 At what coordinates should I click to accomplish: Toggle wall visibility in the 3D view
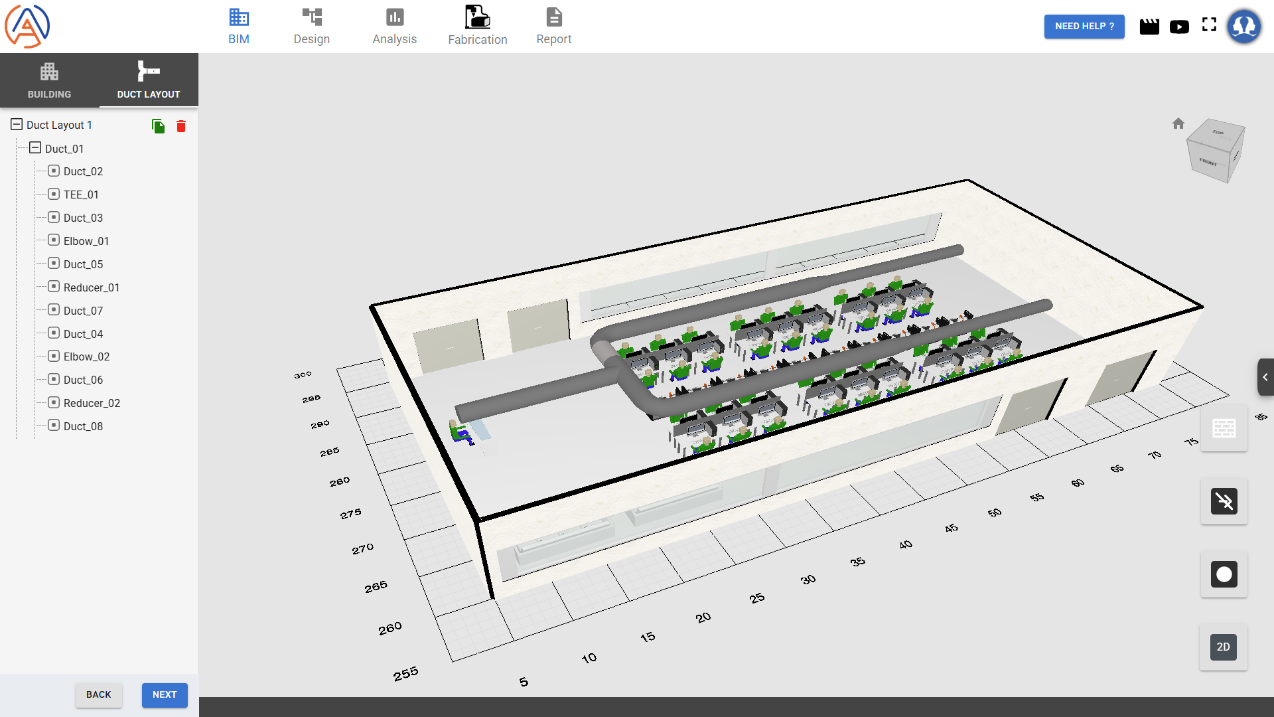tap(1224, 428)
